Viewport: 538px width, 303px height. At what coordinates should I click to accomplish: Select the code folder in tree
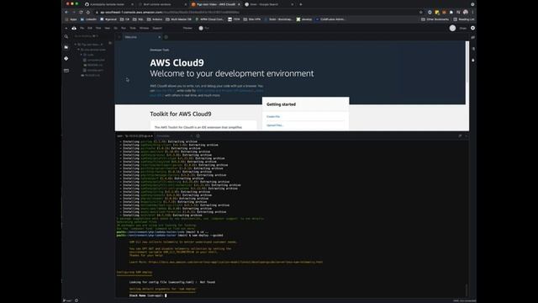90,55
